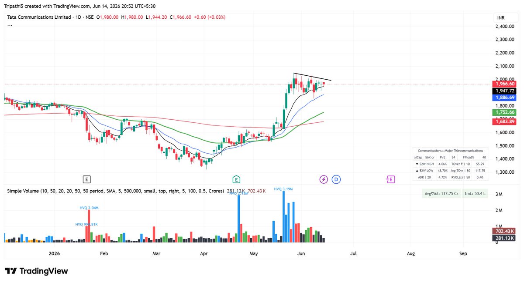Click the 48.70% value beside 52W LOW
Viewport: 524px width, 283px height.
(x=443, y=171)
